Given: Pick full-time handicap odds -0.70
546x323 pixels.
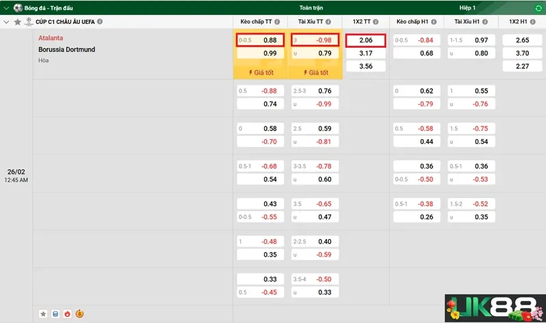Looking at the screenshot, I should 260,142.
